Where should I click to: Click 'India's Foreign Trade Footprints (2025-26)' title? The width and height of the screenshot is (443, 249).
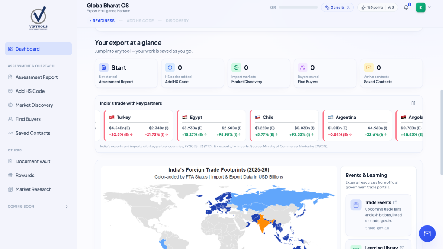point(218,170)
